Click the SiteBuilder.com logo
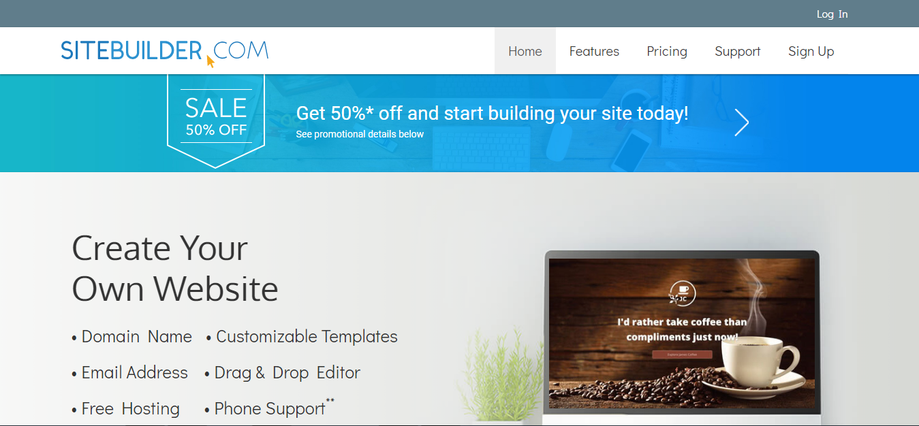Viewport: 919px width, 426px height. pyautogui.click(x=164, y=51)
